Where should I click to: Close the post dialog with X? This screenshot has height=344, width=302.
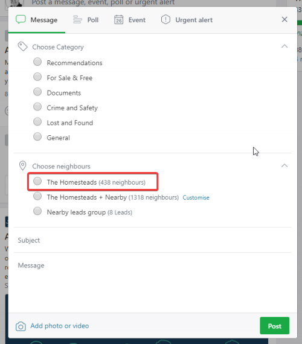[284, 19]
